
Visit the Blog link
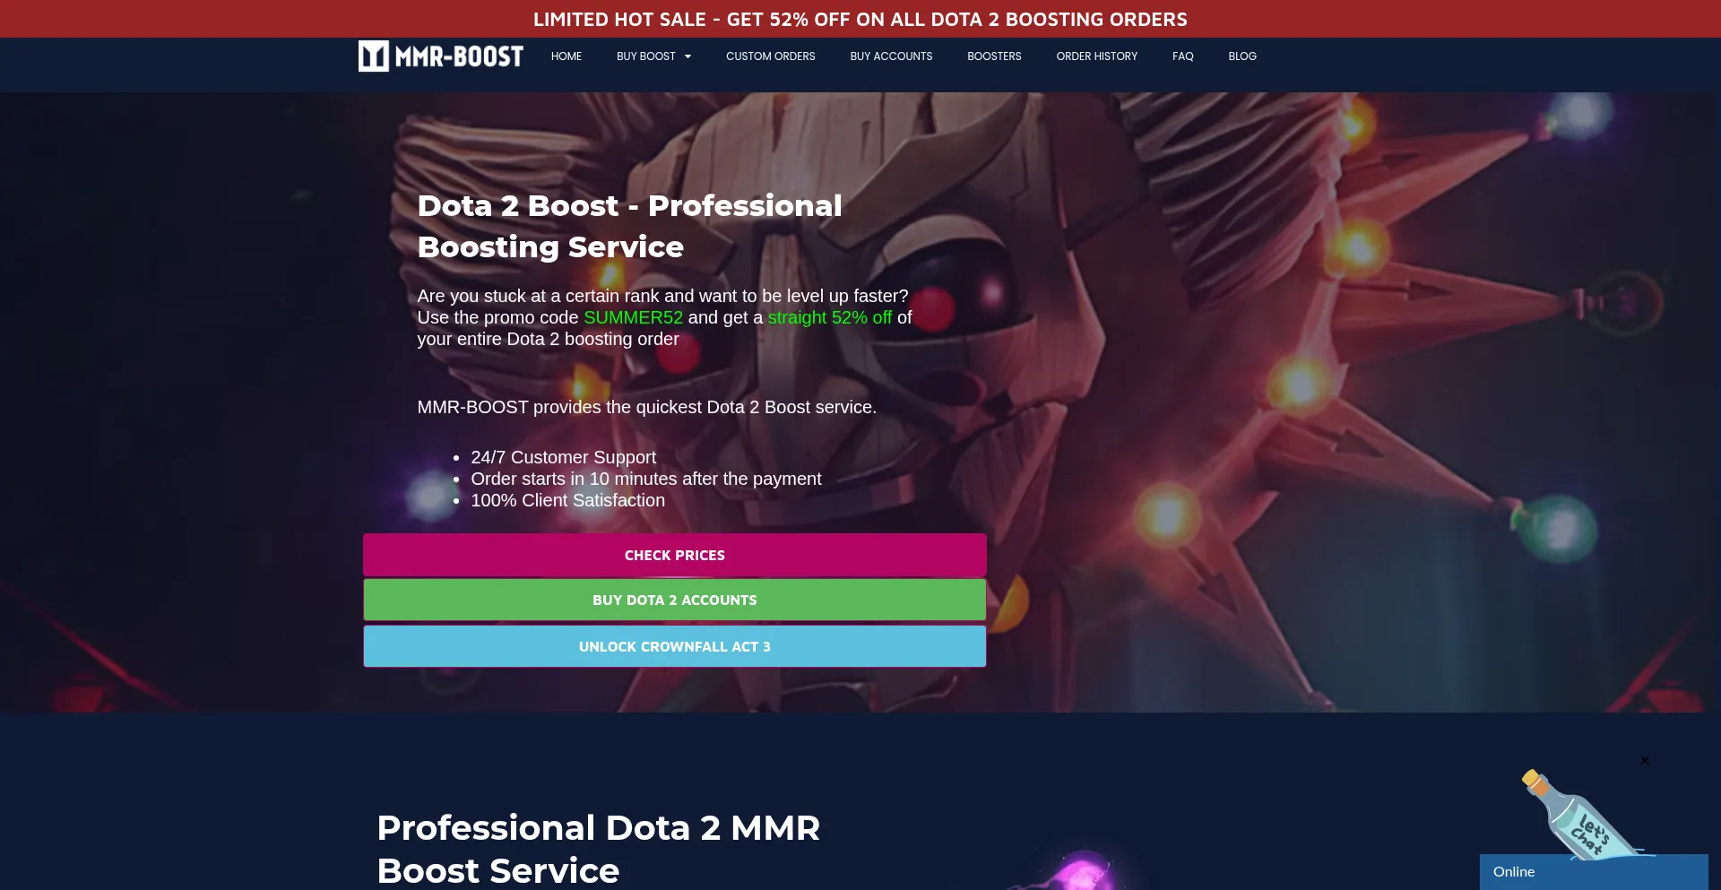tap(1242, 56)
